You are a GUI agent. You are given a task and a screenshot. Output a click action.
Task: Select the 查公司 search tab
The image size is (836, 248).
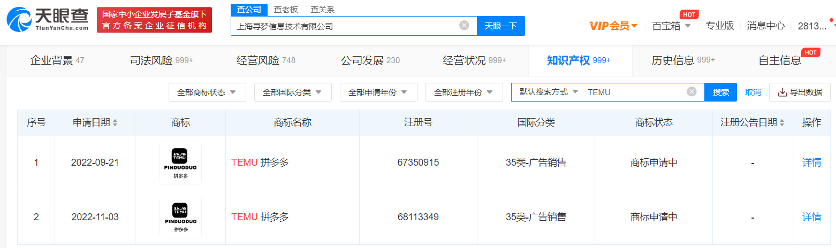coord(249,10)
